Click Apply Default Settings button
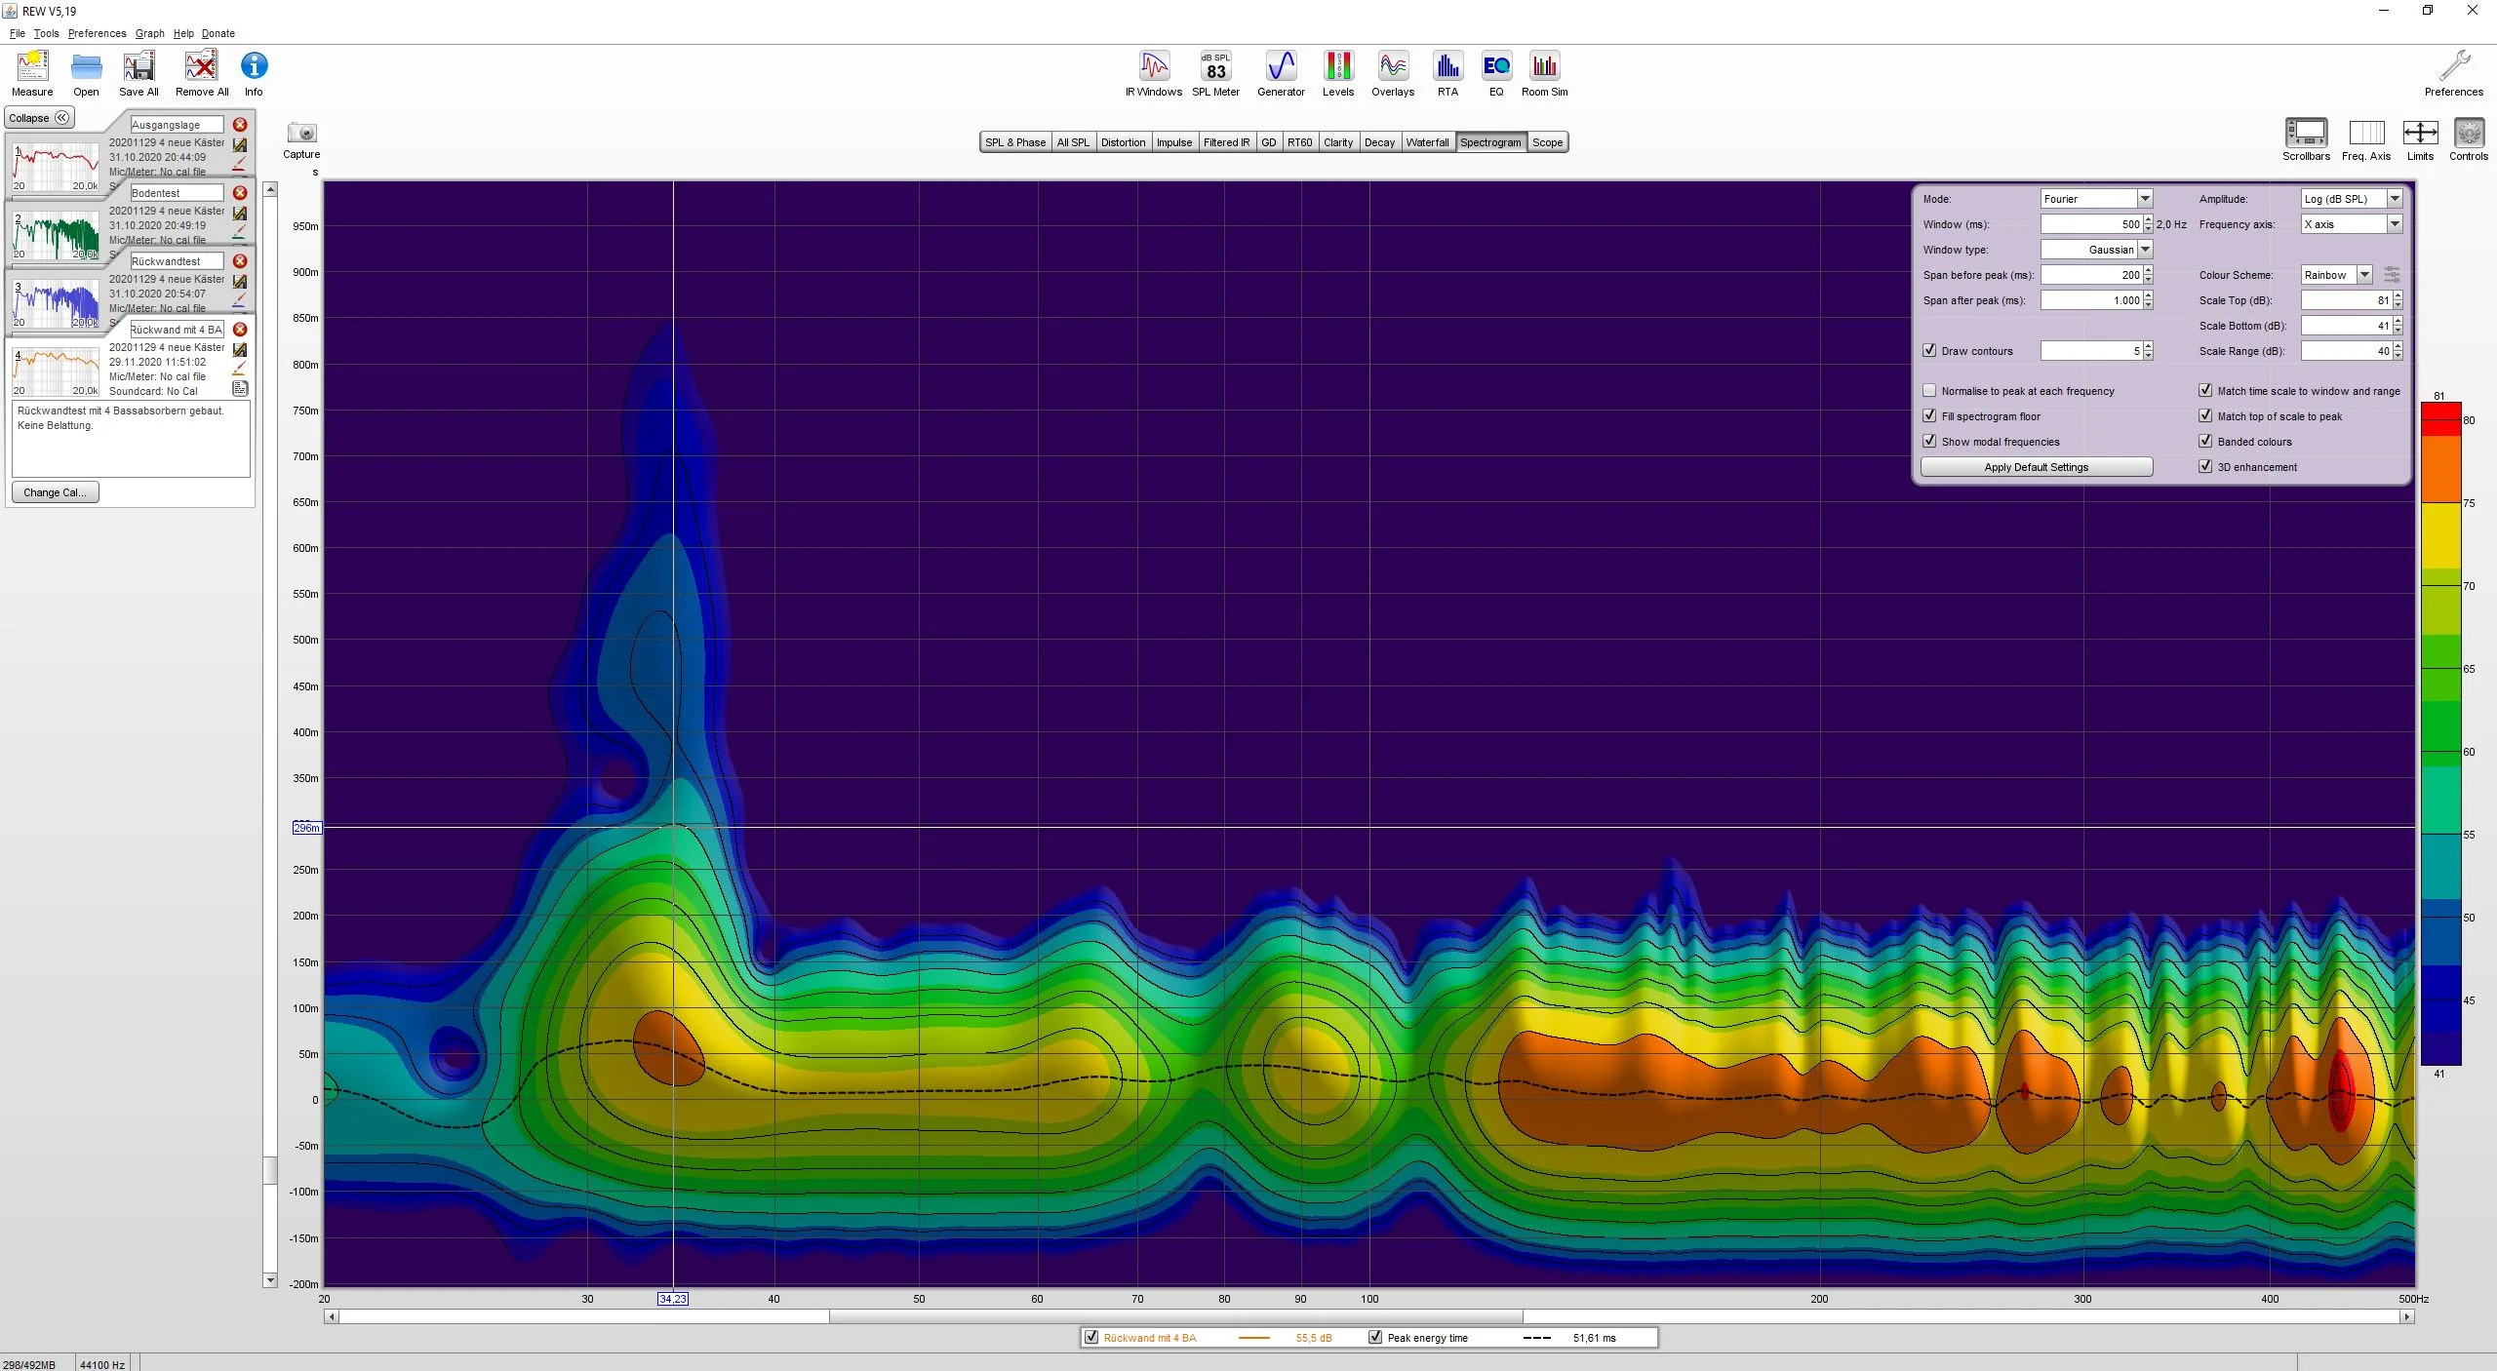Screen dimensions: 2497x1371 point(2037,467)
